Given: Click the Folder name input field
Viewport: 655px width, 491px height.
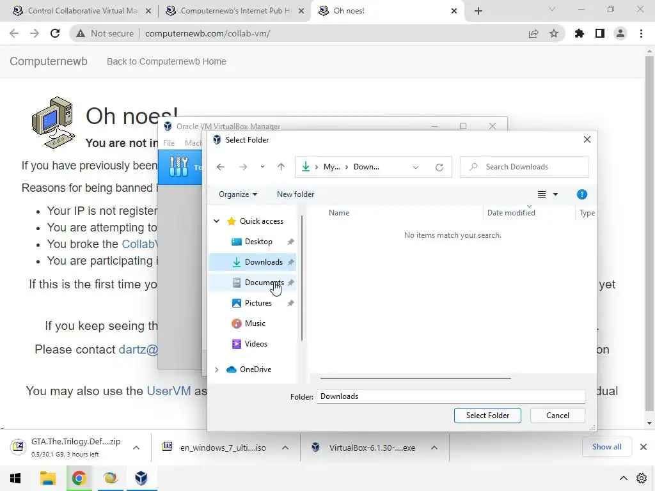Looking at the screenshot, I should 451,396.
